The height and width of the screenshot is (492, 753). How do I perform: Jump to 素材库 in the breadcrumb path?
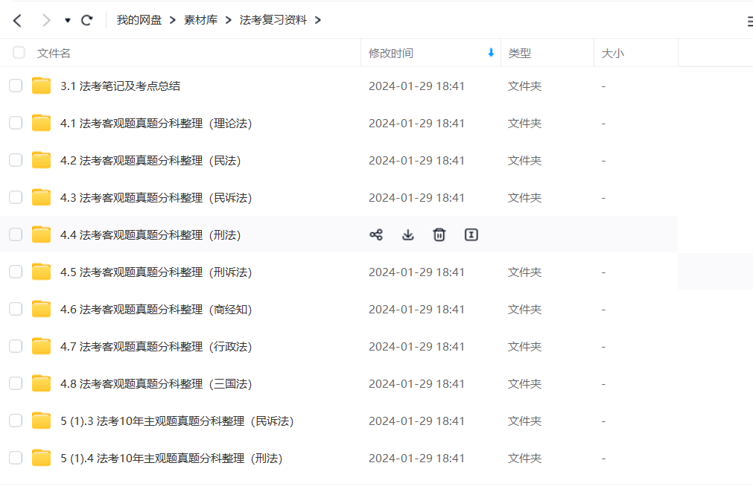201,20
